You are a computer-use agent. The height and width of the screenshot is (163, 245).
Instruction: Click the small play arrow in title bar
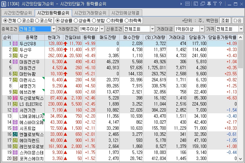point(181,4)
